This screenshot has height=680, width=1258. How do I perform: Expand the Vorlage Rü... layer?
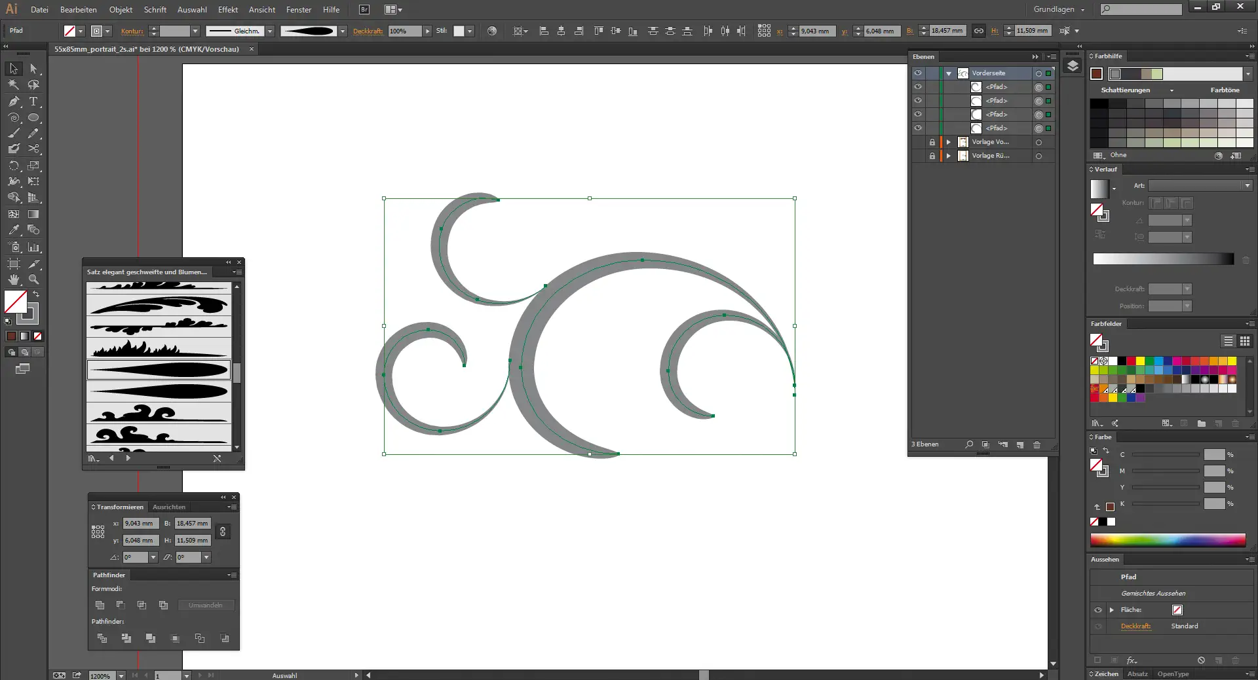click(x=948, y=156)
